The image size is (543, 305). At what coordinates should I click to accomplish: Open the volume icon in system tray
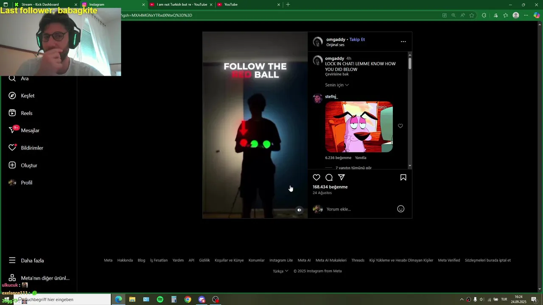click(x=481, y=299)
